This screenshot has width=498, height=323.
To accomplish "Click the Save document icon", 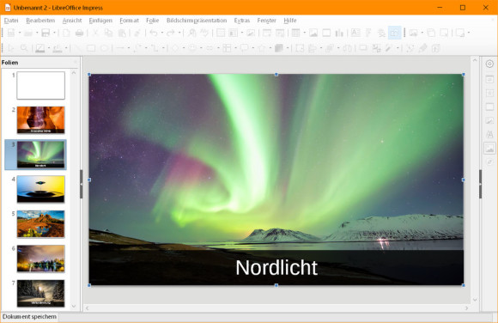I will pyautogui.click(x=46, y=33).
